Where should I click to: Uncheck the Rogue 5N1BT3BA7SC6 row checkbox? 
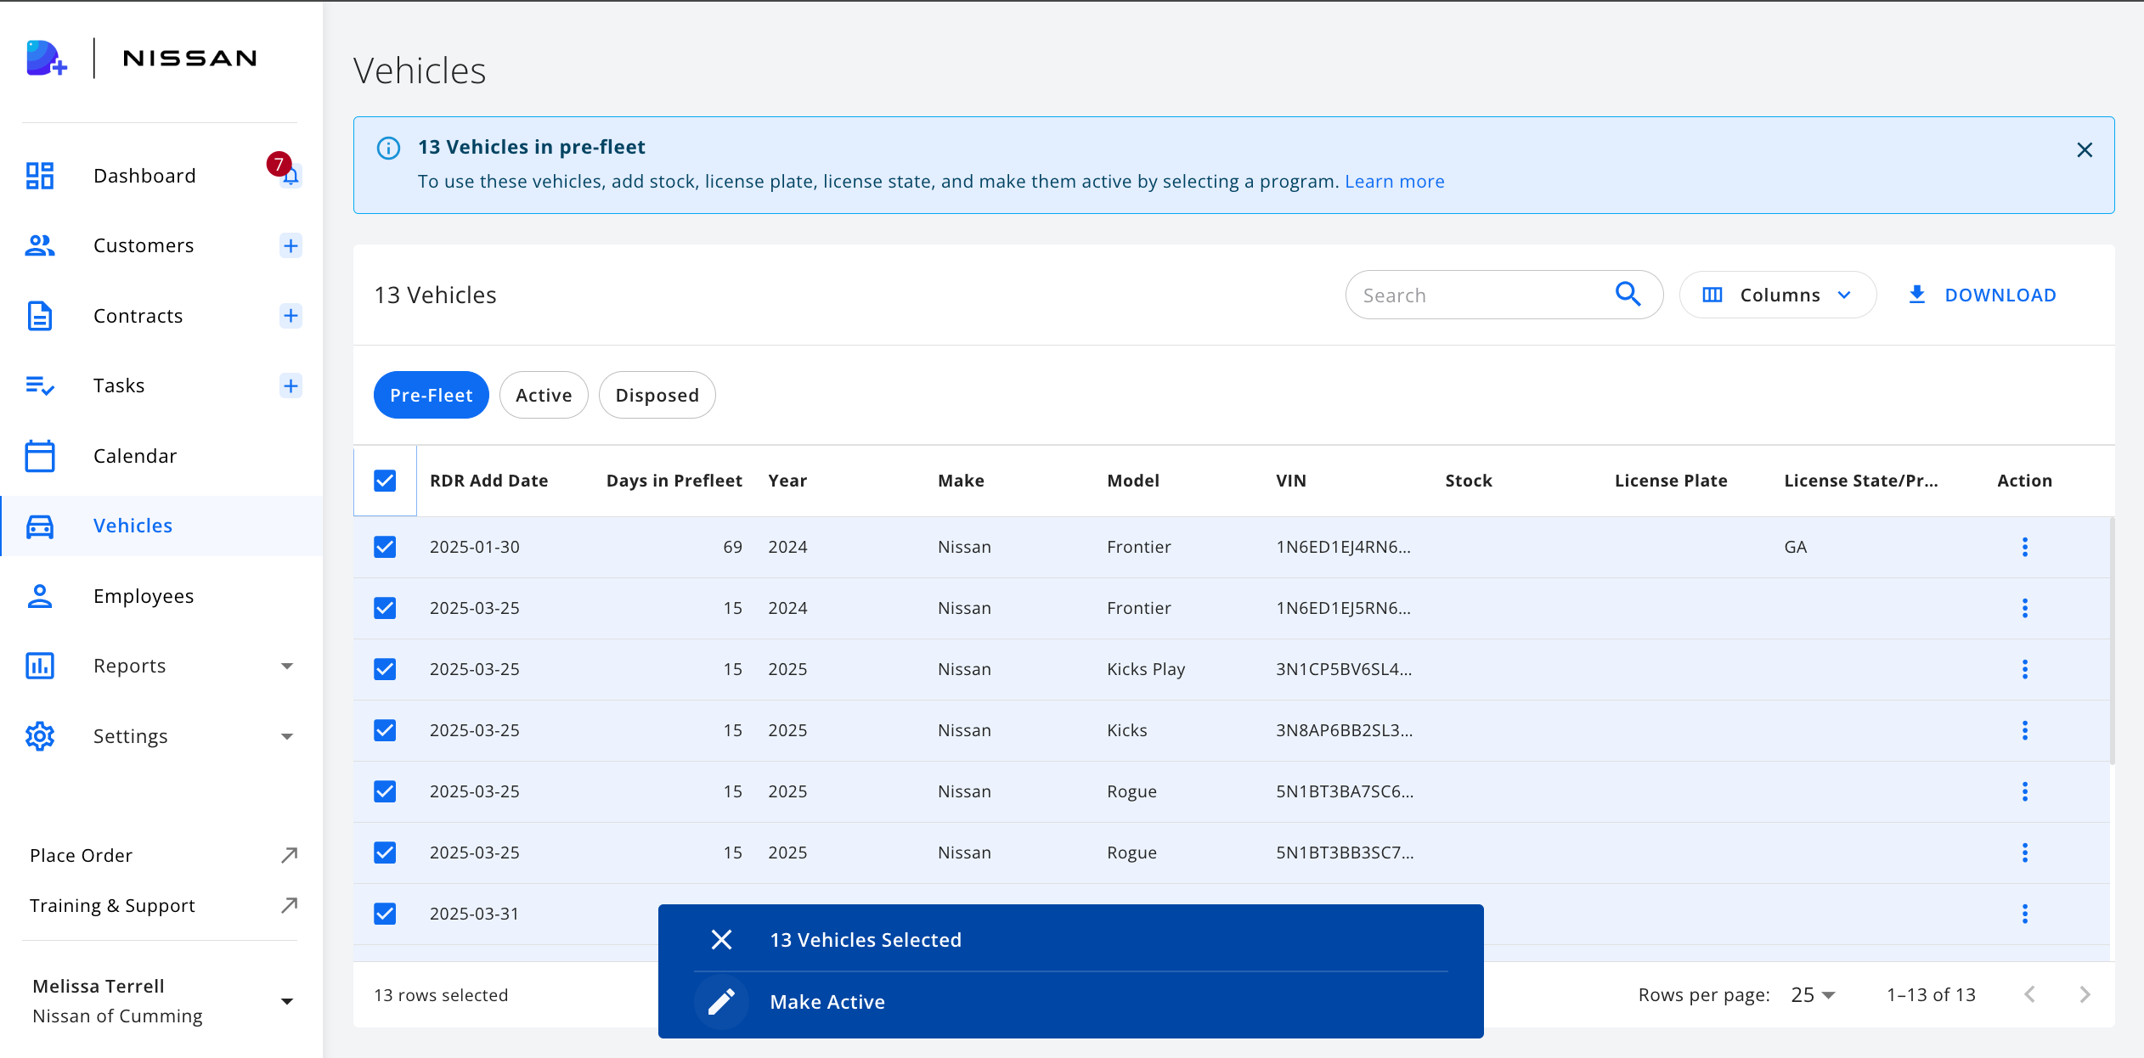point(385,791)
